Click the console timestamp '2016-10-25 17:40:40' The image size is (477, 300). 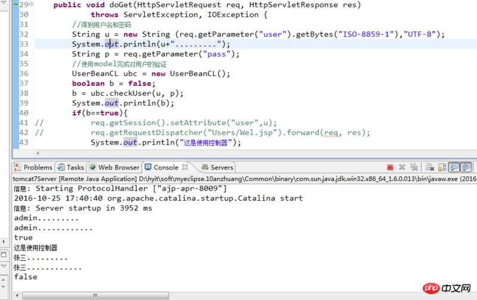(58, 198)
